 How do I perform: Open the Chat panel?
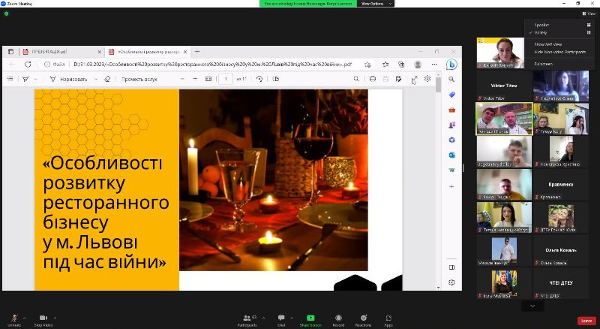[x=281, y=318]
